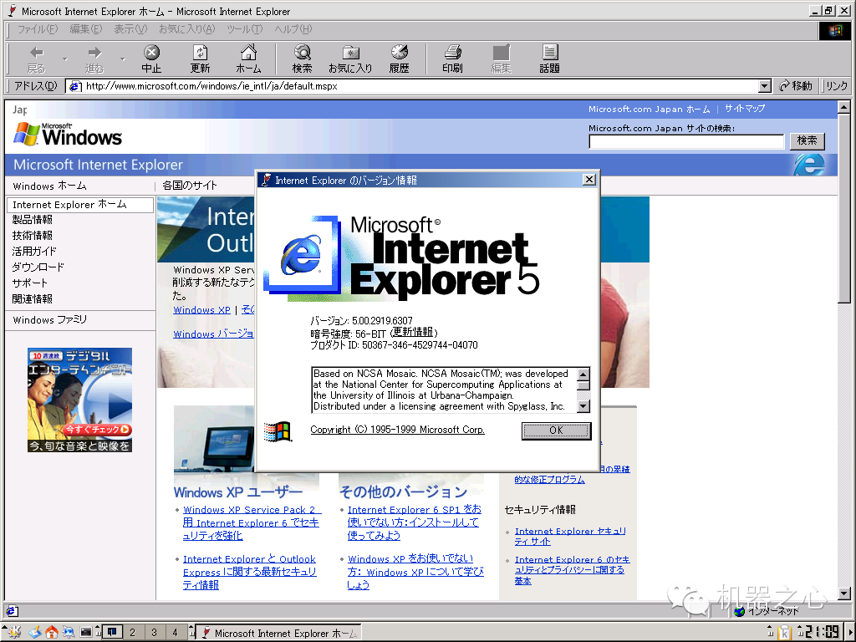This screenshot has height=642, width=856.
Task: Open the ツール(T) menu
Action: pos(245,29)
